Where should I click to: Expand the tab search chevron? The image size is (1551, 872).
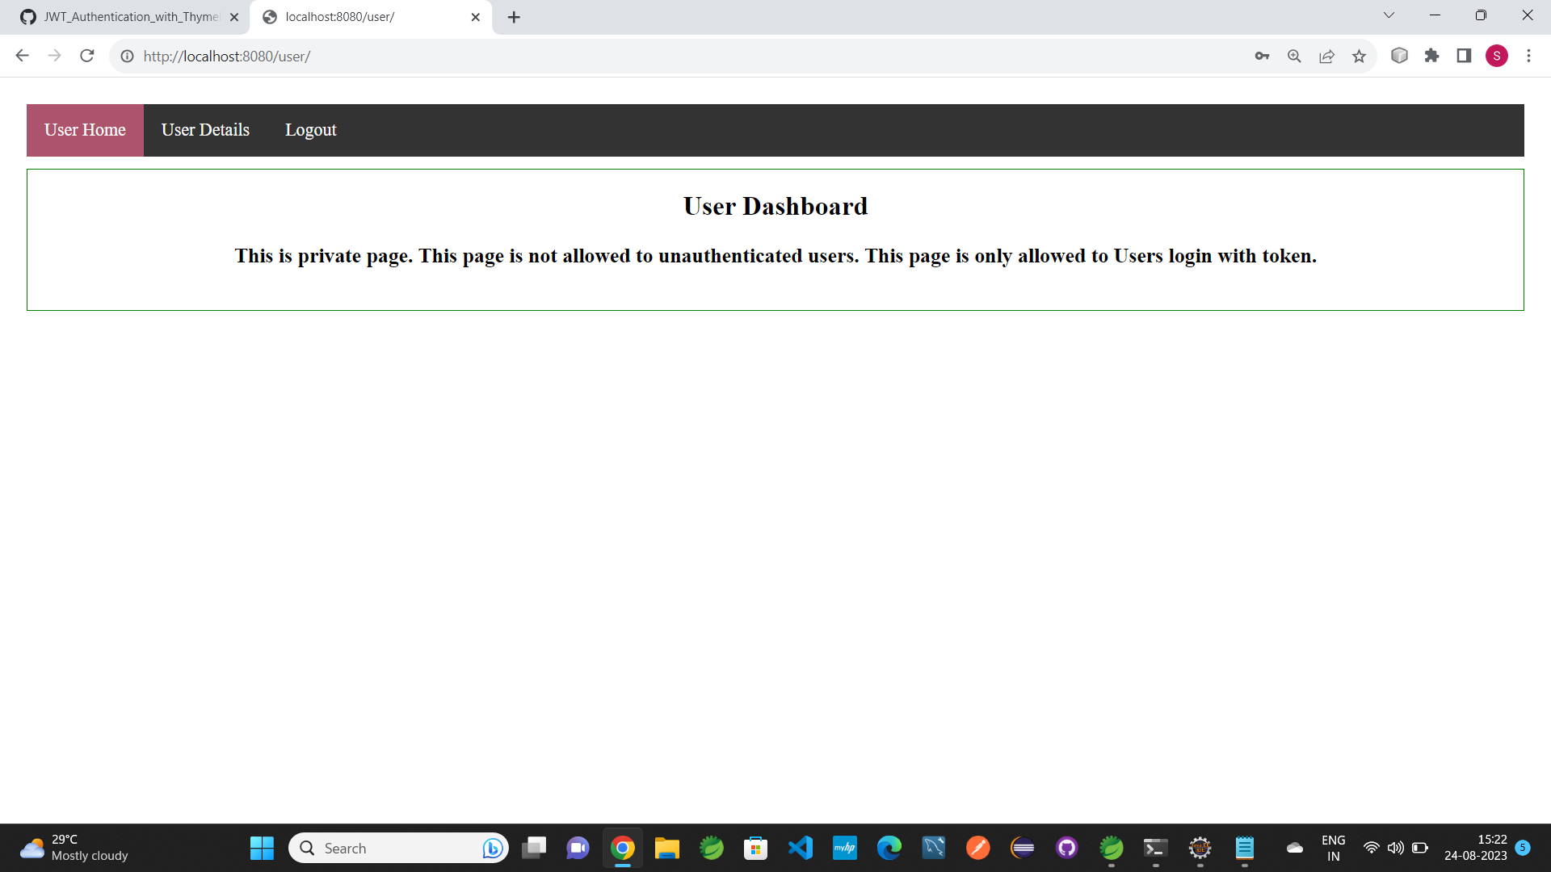coord(1389,15)
